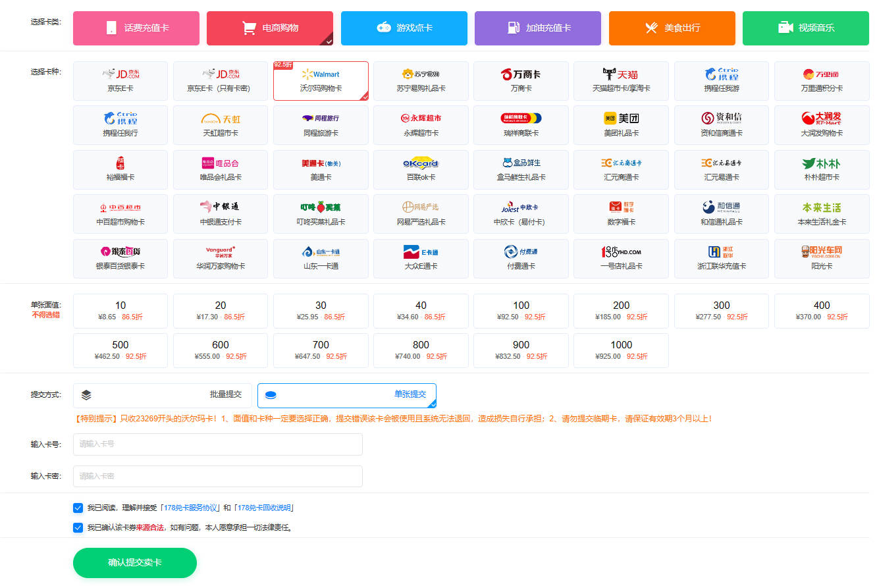Choose the 汇元商通卡 card

coord(622,170)
